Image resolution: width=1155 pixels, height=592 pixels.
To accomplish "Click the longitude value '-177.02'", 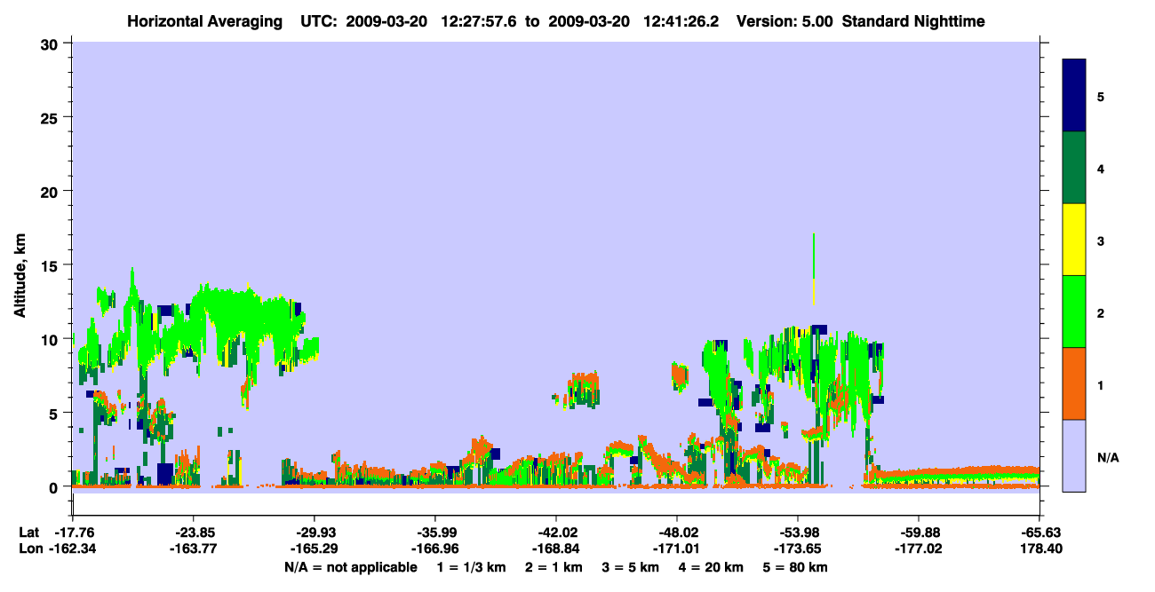I will (918, 549).
